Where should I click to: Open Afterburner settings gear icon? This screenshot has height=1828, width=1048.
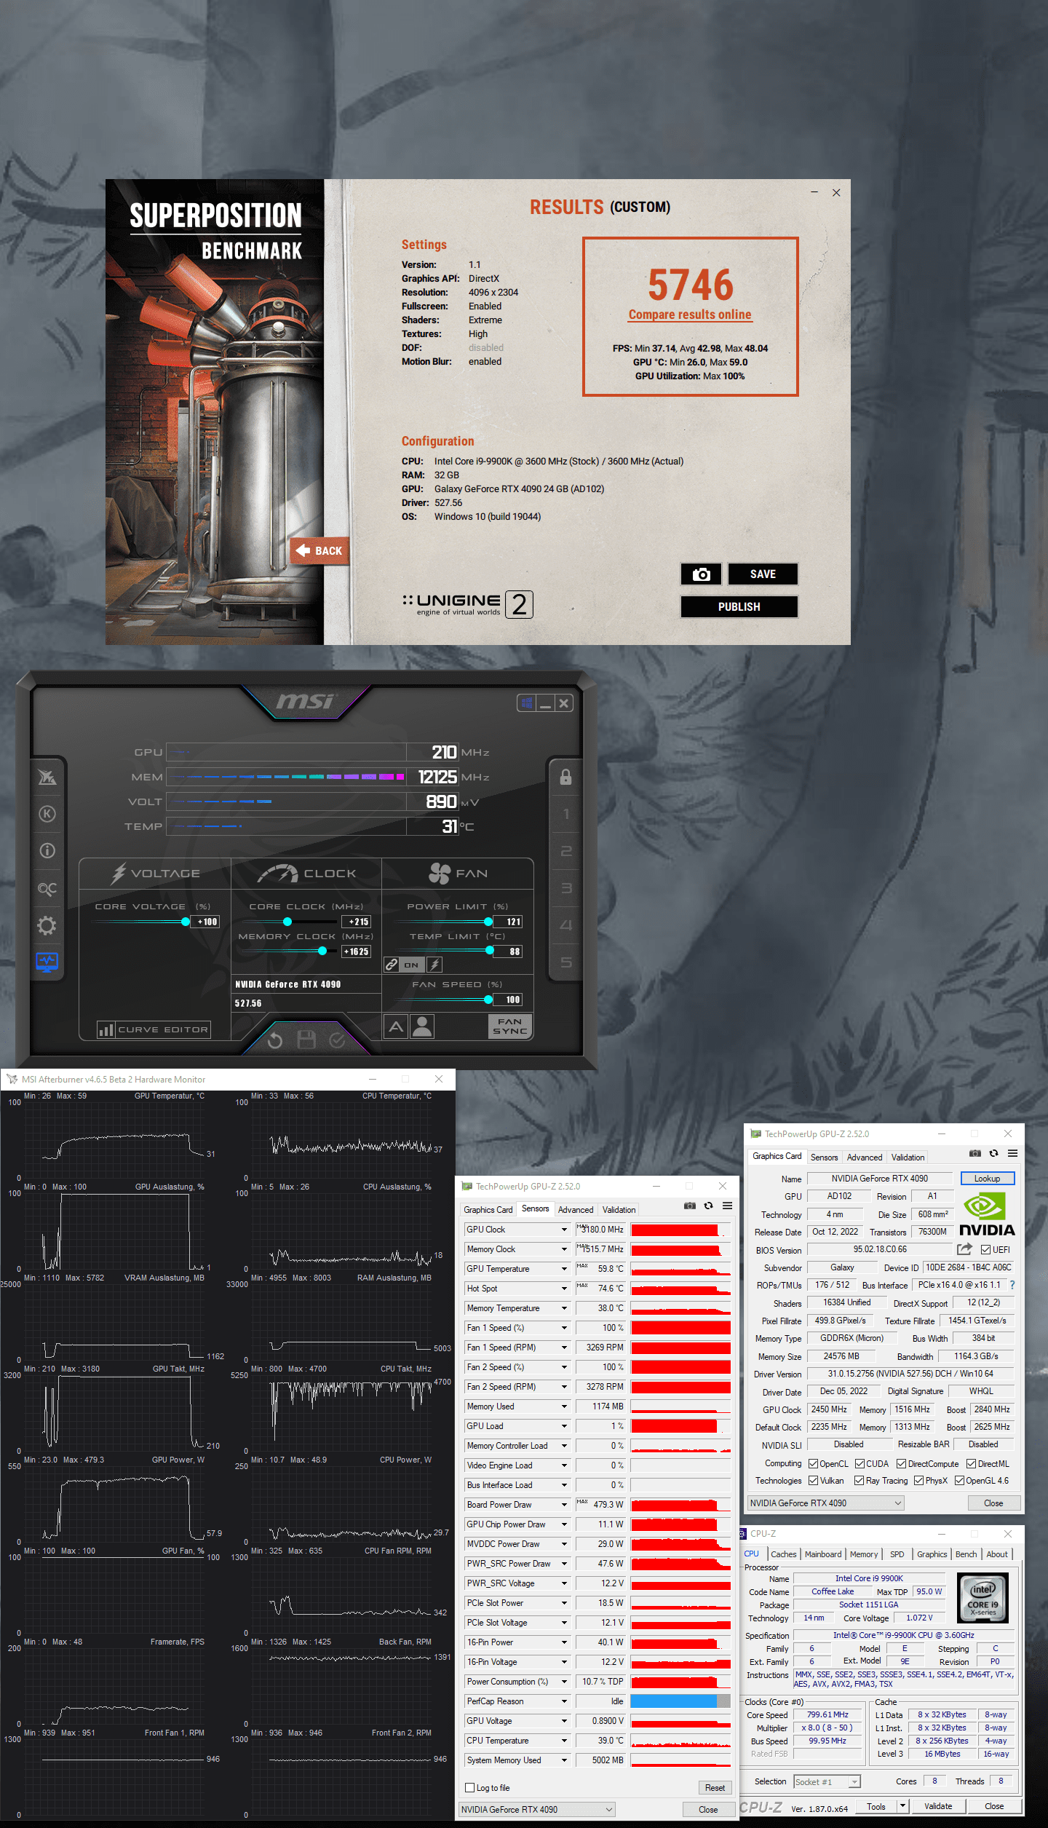coord(47,925)
